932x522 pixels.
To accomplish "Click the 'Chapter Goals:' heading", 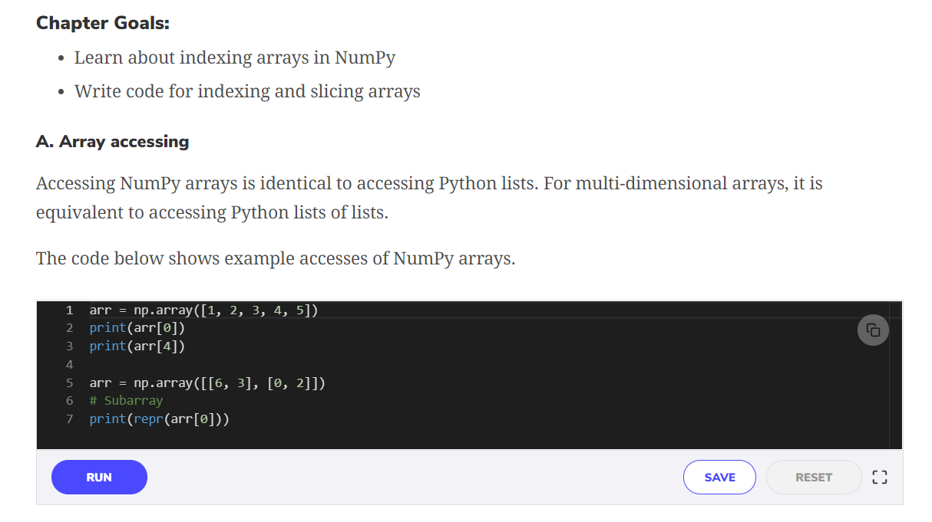I will 103,23.
